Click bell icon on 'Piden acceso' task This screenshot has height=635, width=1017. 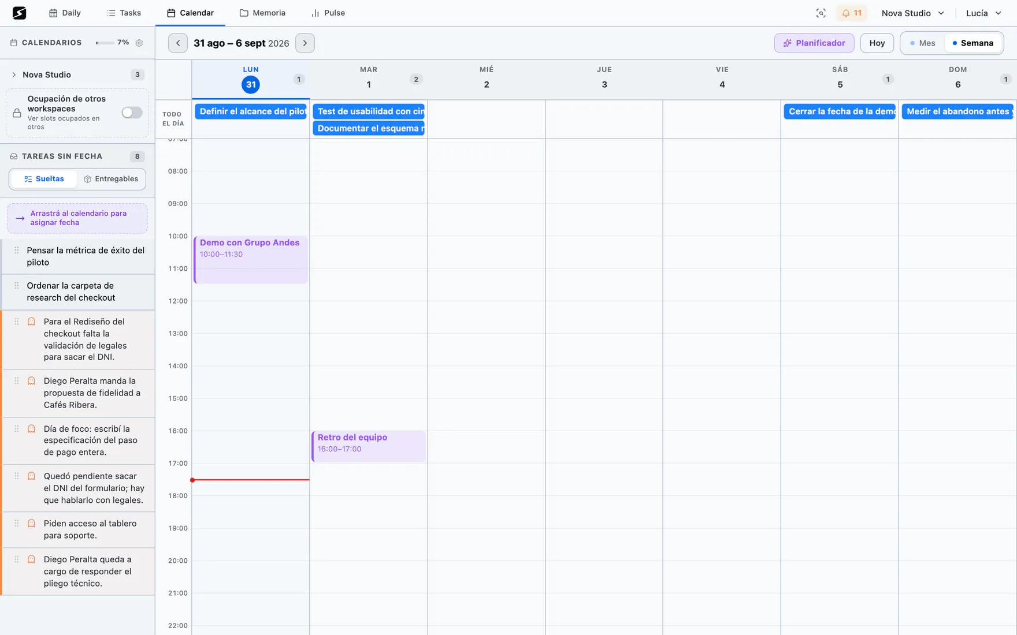[x=32, y=524]
